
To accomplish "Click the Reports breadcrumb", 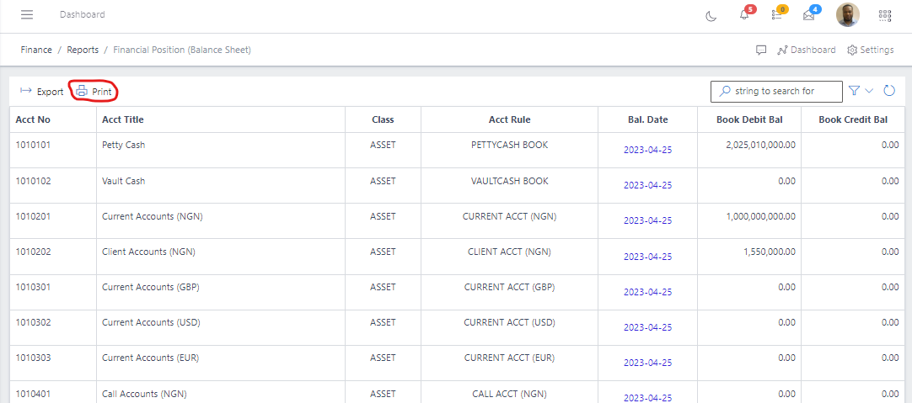I will pos(83,50).
